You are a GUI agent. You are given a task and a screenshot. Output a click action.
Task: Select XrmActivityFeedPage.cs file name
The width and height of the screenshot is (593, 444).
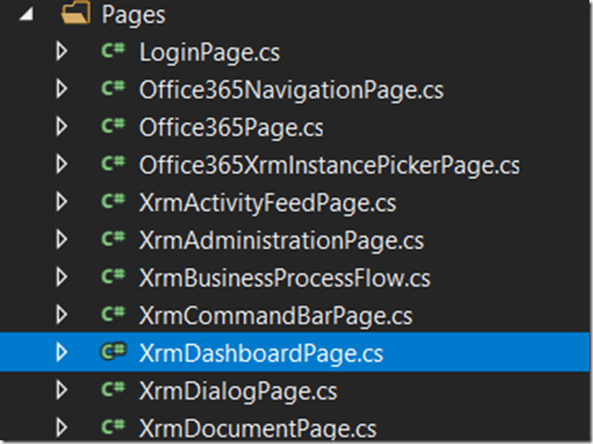[x=268, y=204]
